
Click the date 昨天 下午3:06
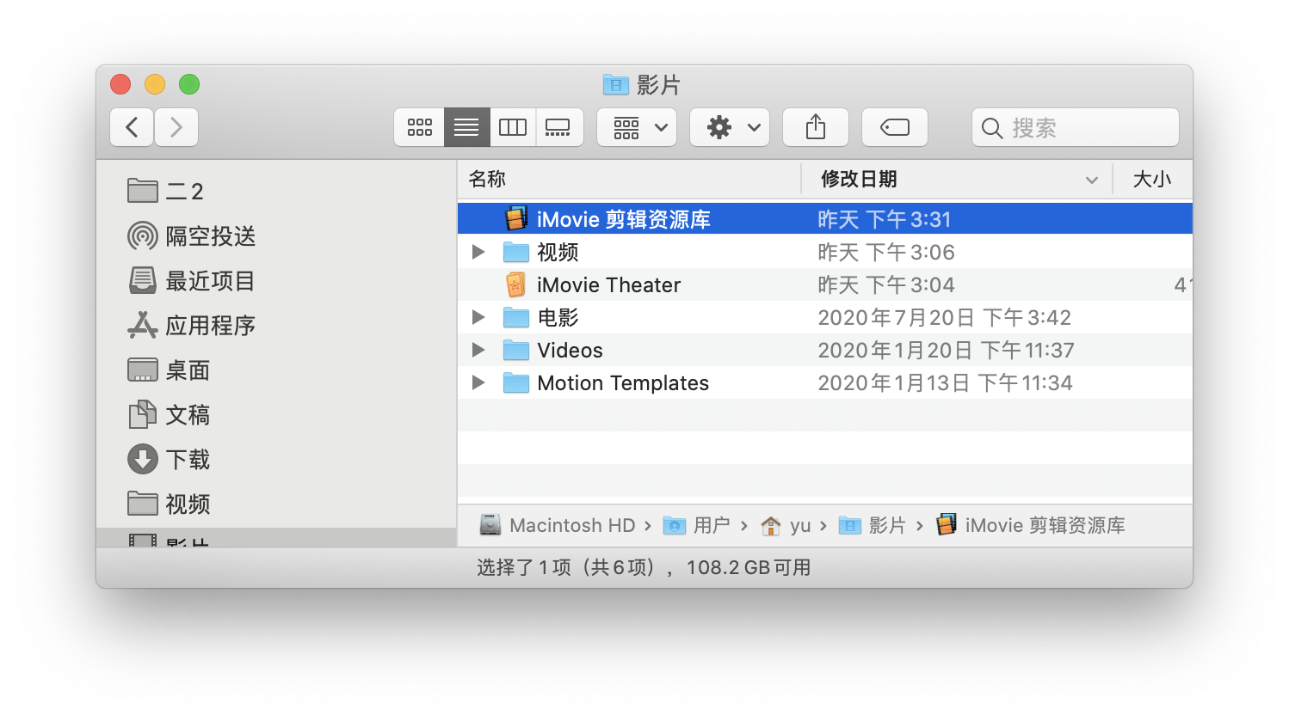click(886, 252)
